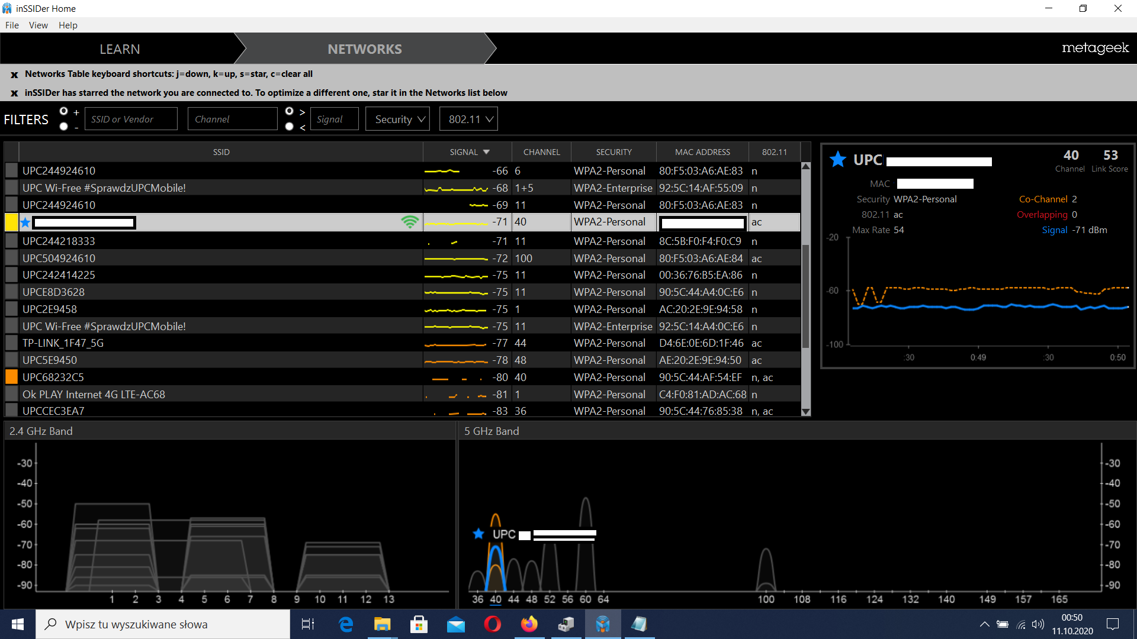This screenshot has width=1137, height=639.
Task: Click the blue star in the selected network row
Action: coord(25,222)
